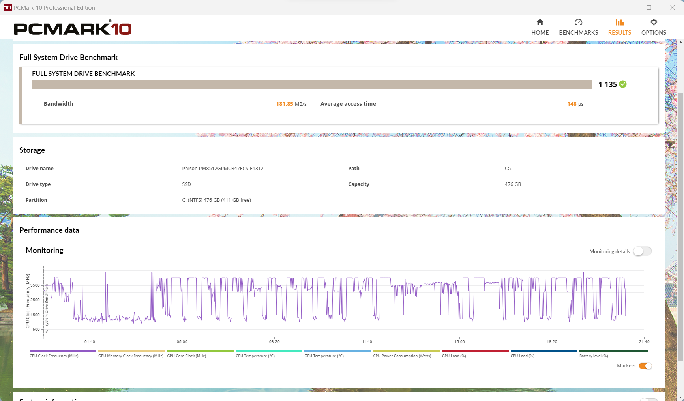Screen dimensions: 684x401
Task: Click the bandwidth value 181.85 MB/s
Action: 291,104
